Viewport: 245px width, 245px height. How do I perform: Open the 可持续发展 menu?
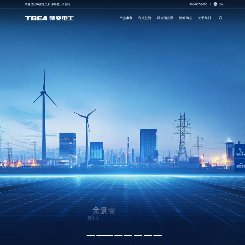[x=165, y=18]
